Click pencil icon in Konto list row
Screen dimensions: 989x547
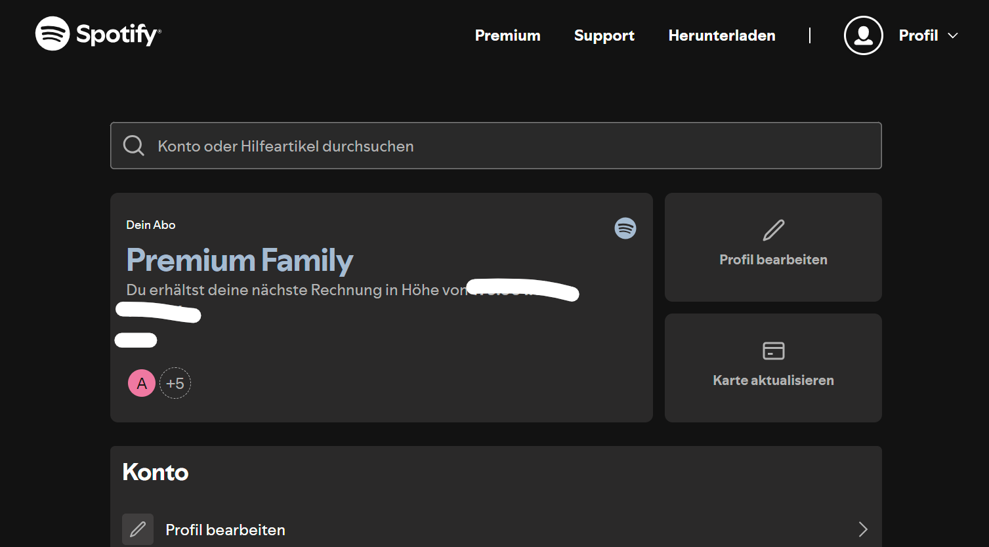[x=138, y=529]
